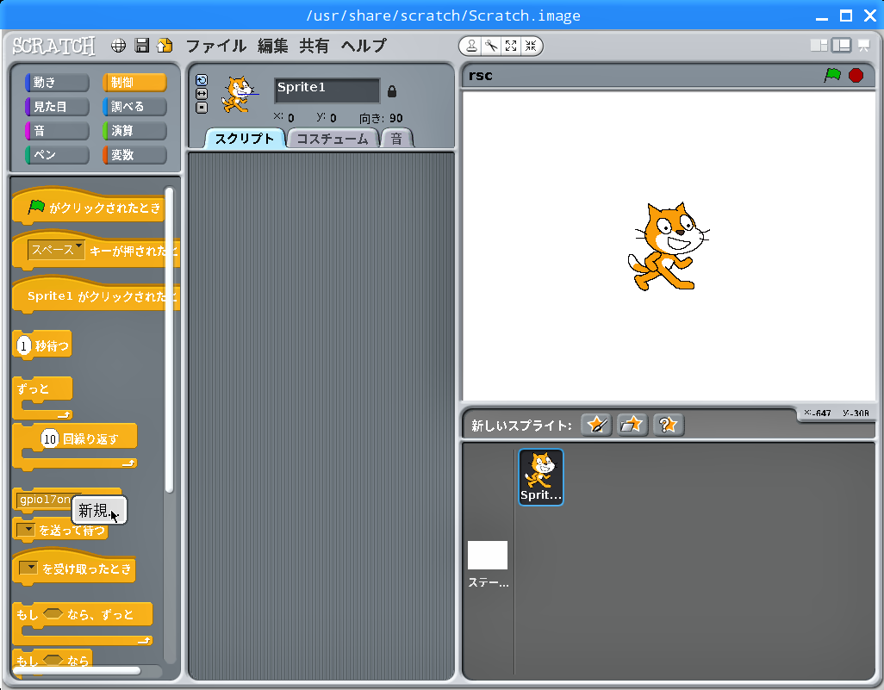Click the Sprite1 name field
The height and width of the screenshot is (690, 884).
(x=327, y=90)
